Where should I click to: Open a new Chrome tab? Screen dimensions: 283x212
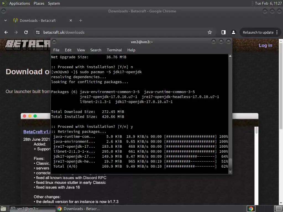81,20
